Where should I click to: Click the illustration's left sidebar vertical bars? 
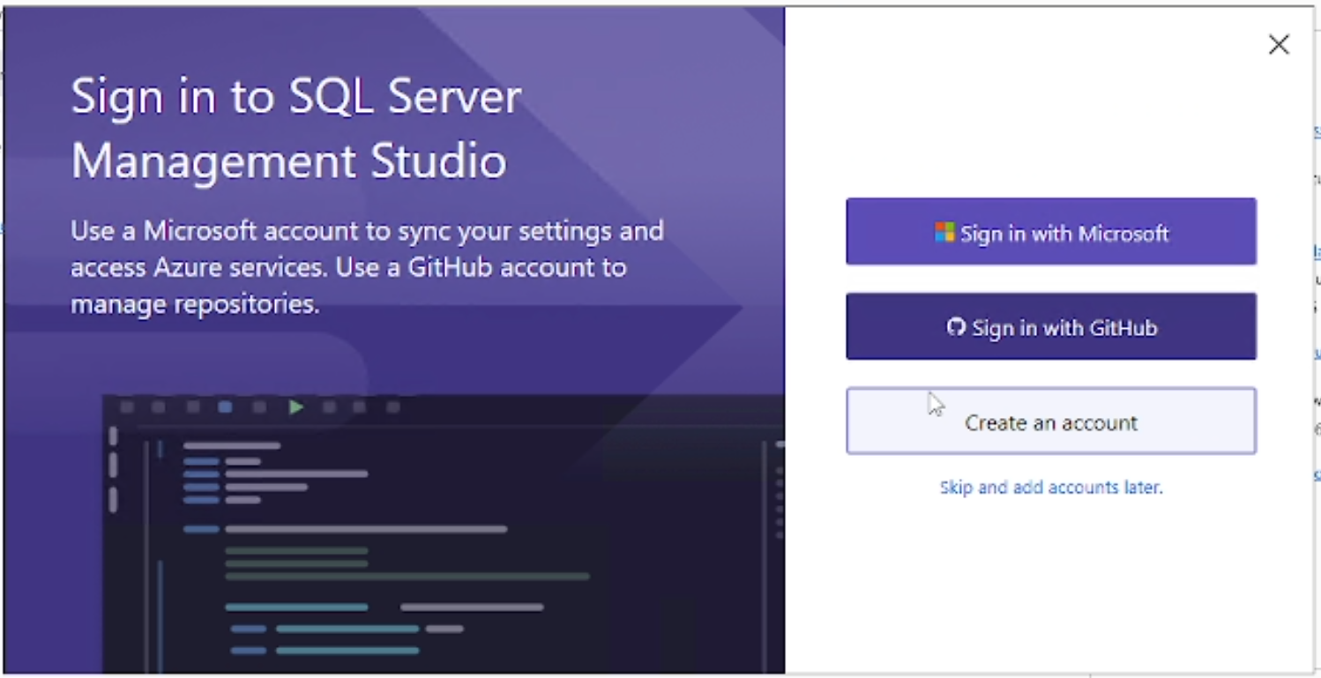(113, 467)
